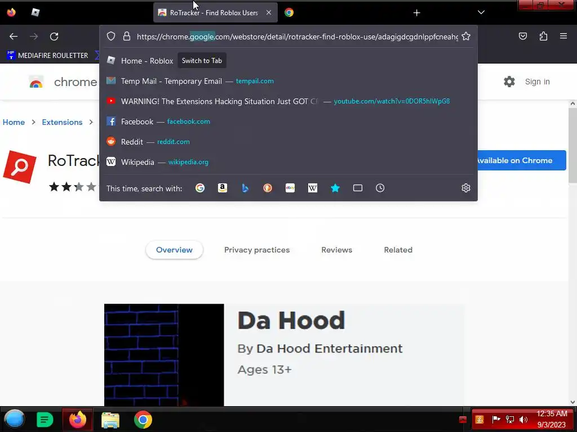Save page to Pocket
Screen dimensions: 577x432
[522, 36]
